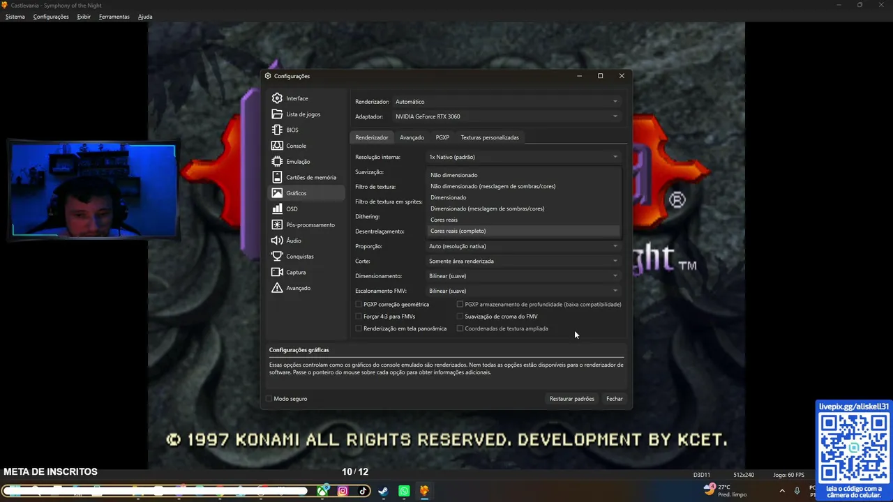
Task: Expand the Proporção dropdown
Action: 523,246
